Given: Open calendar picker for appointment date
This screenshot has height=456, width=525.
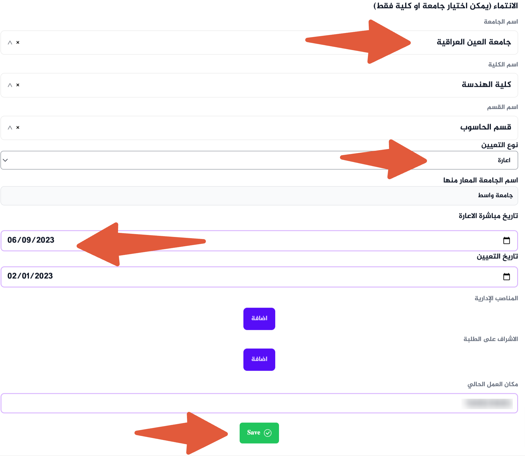Looking at the screenshot, I should coord(506,277).
